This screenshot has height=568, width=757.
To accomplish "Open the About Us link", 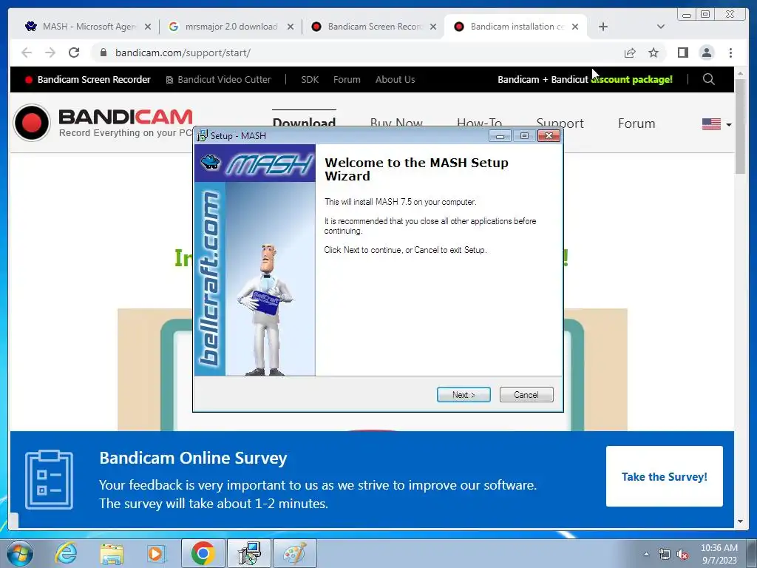I will pyautogui.click(x=395, y=80).
